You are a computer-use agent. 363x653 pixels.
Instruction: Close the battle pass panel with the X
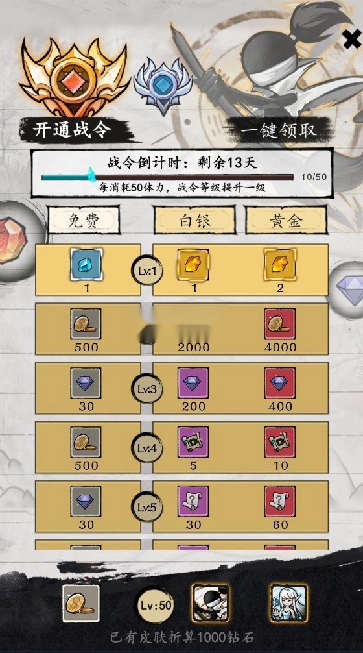point(352,40)
